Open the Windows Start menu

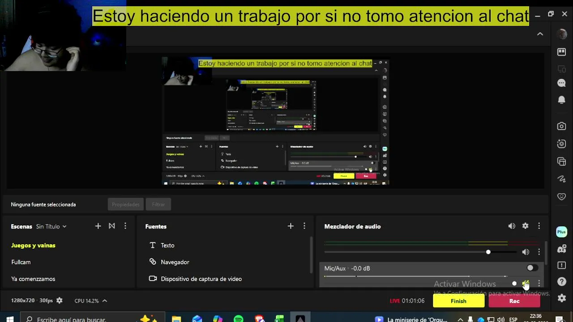[10, 319]
